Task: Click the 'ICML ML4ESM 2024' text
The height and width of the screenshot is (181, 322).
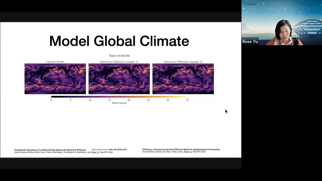Action: pyautogui.click(x=117, y=150)
